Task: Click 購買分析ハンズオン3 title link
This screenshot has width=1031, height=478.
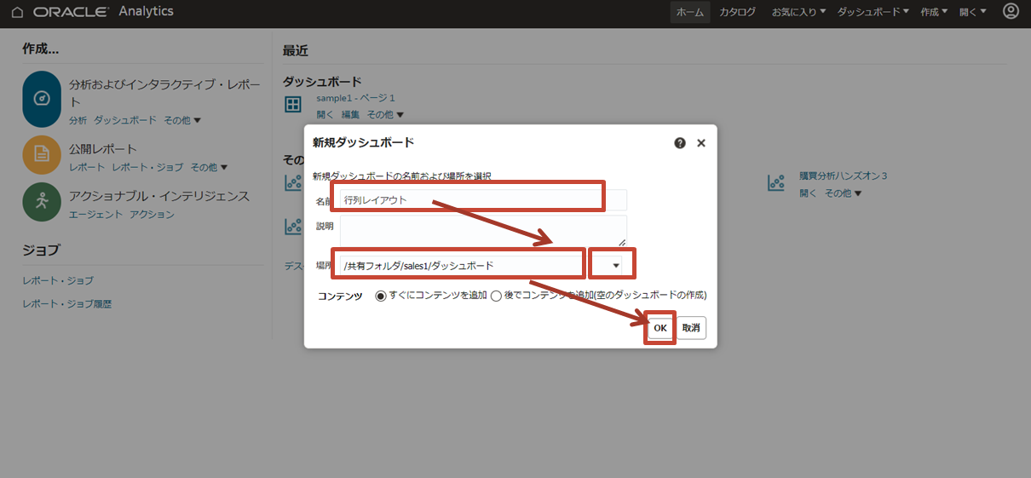Action: pyautogui.click(x=844, y=176)
